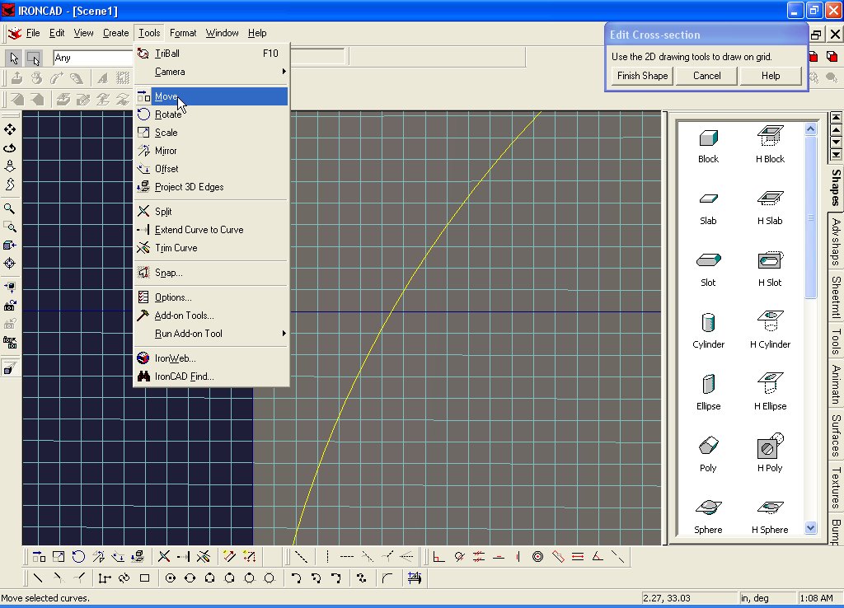Viewport: 844px width, 608px height.
Task: Activate the Zoom Window tool
Action: click(x=10, y=227)
